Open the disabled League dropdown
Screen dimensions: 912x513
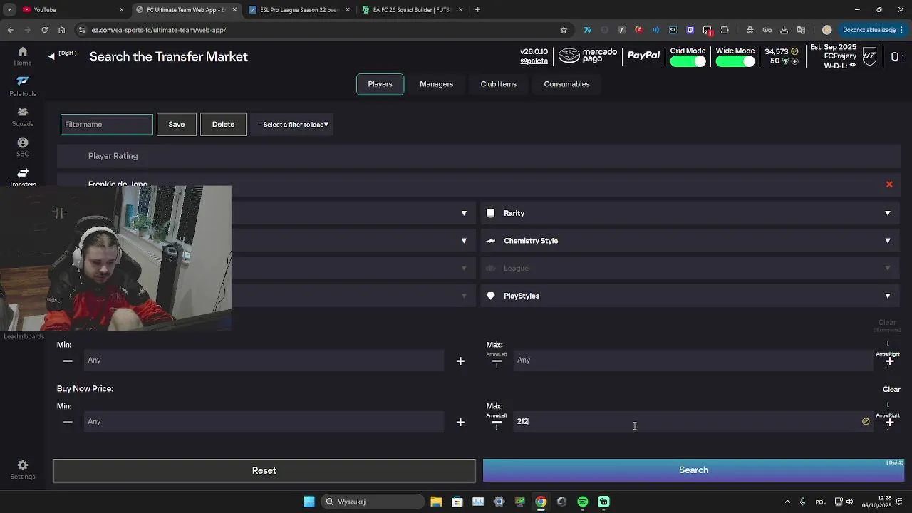tap(690, 268)
